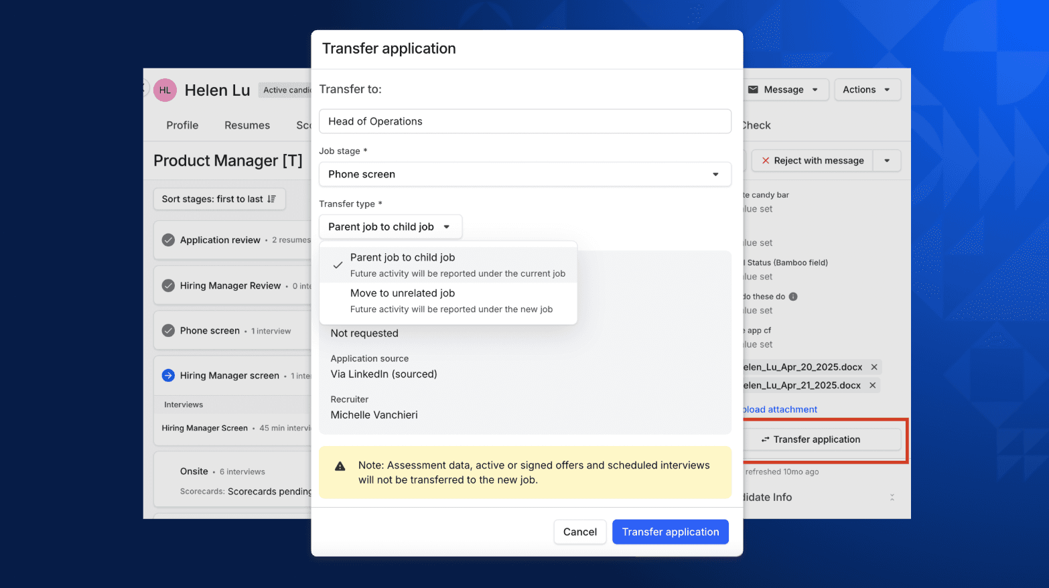Remove the Helen_Lu_Apr_20_2025.docx attachment via X

[x=874, y=367]
